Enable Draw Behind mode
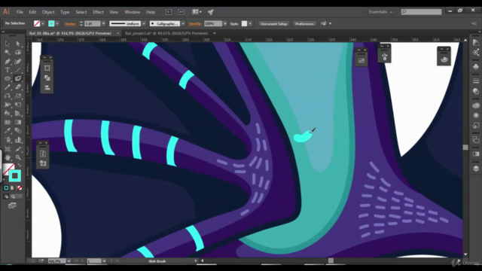Screen dimensions: 482x271 tap(13, 196)
